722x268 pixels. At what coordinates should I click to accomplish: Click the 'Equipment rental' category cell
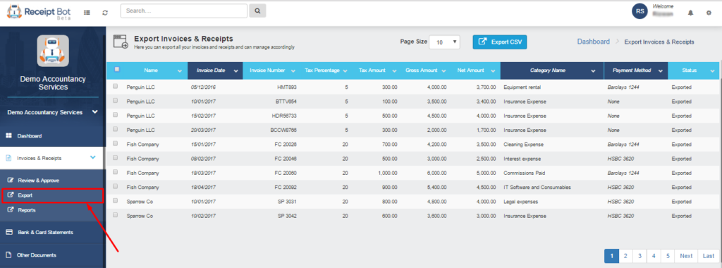522,87
